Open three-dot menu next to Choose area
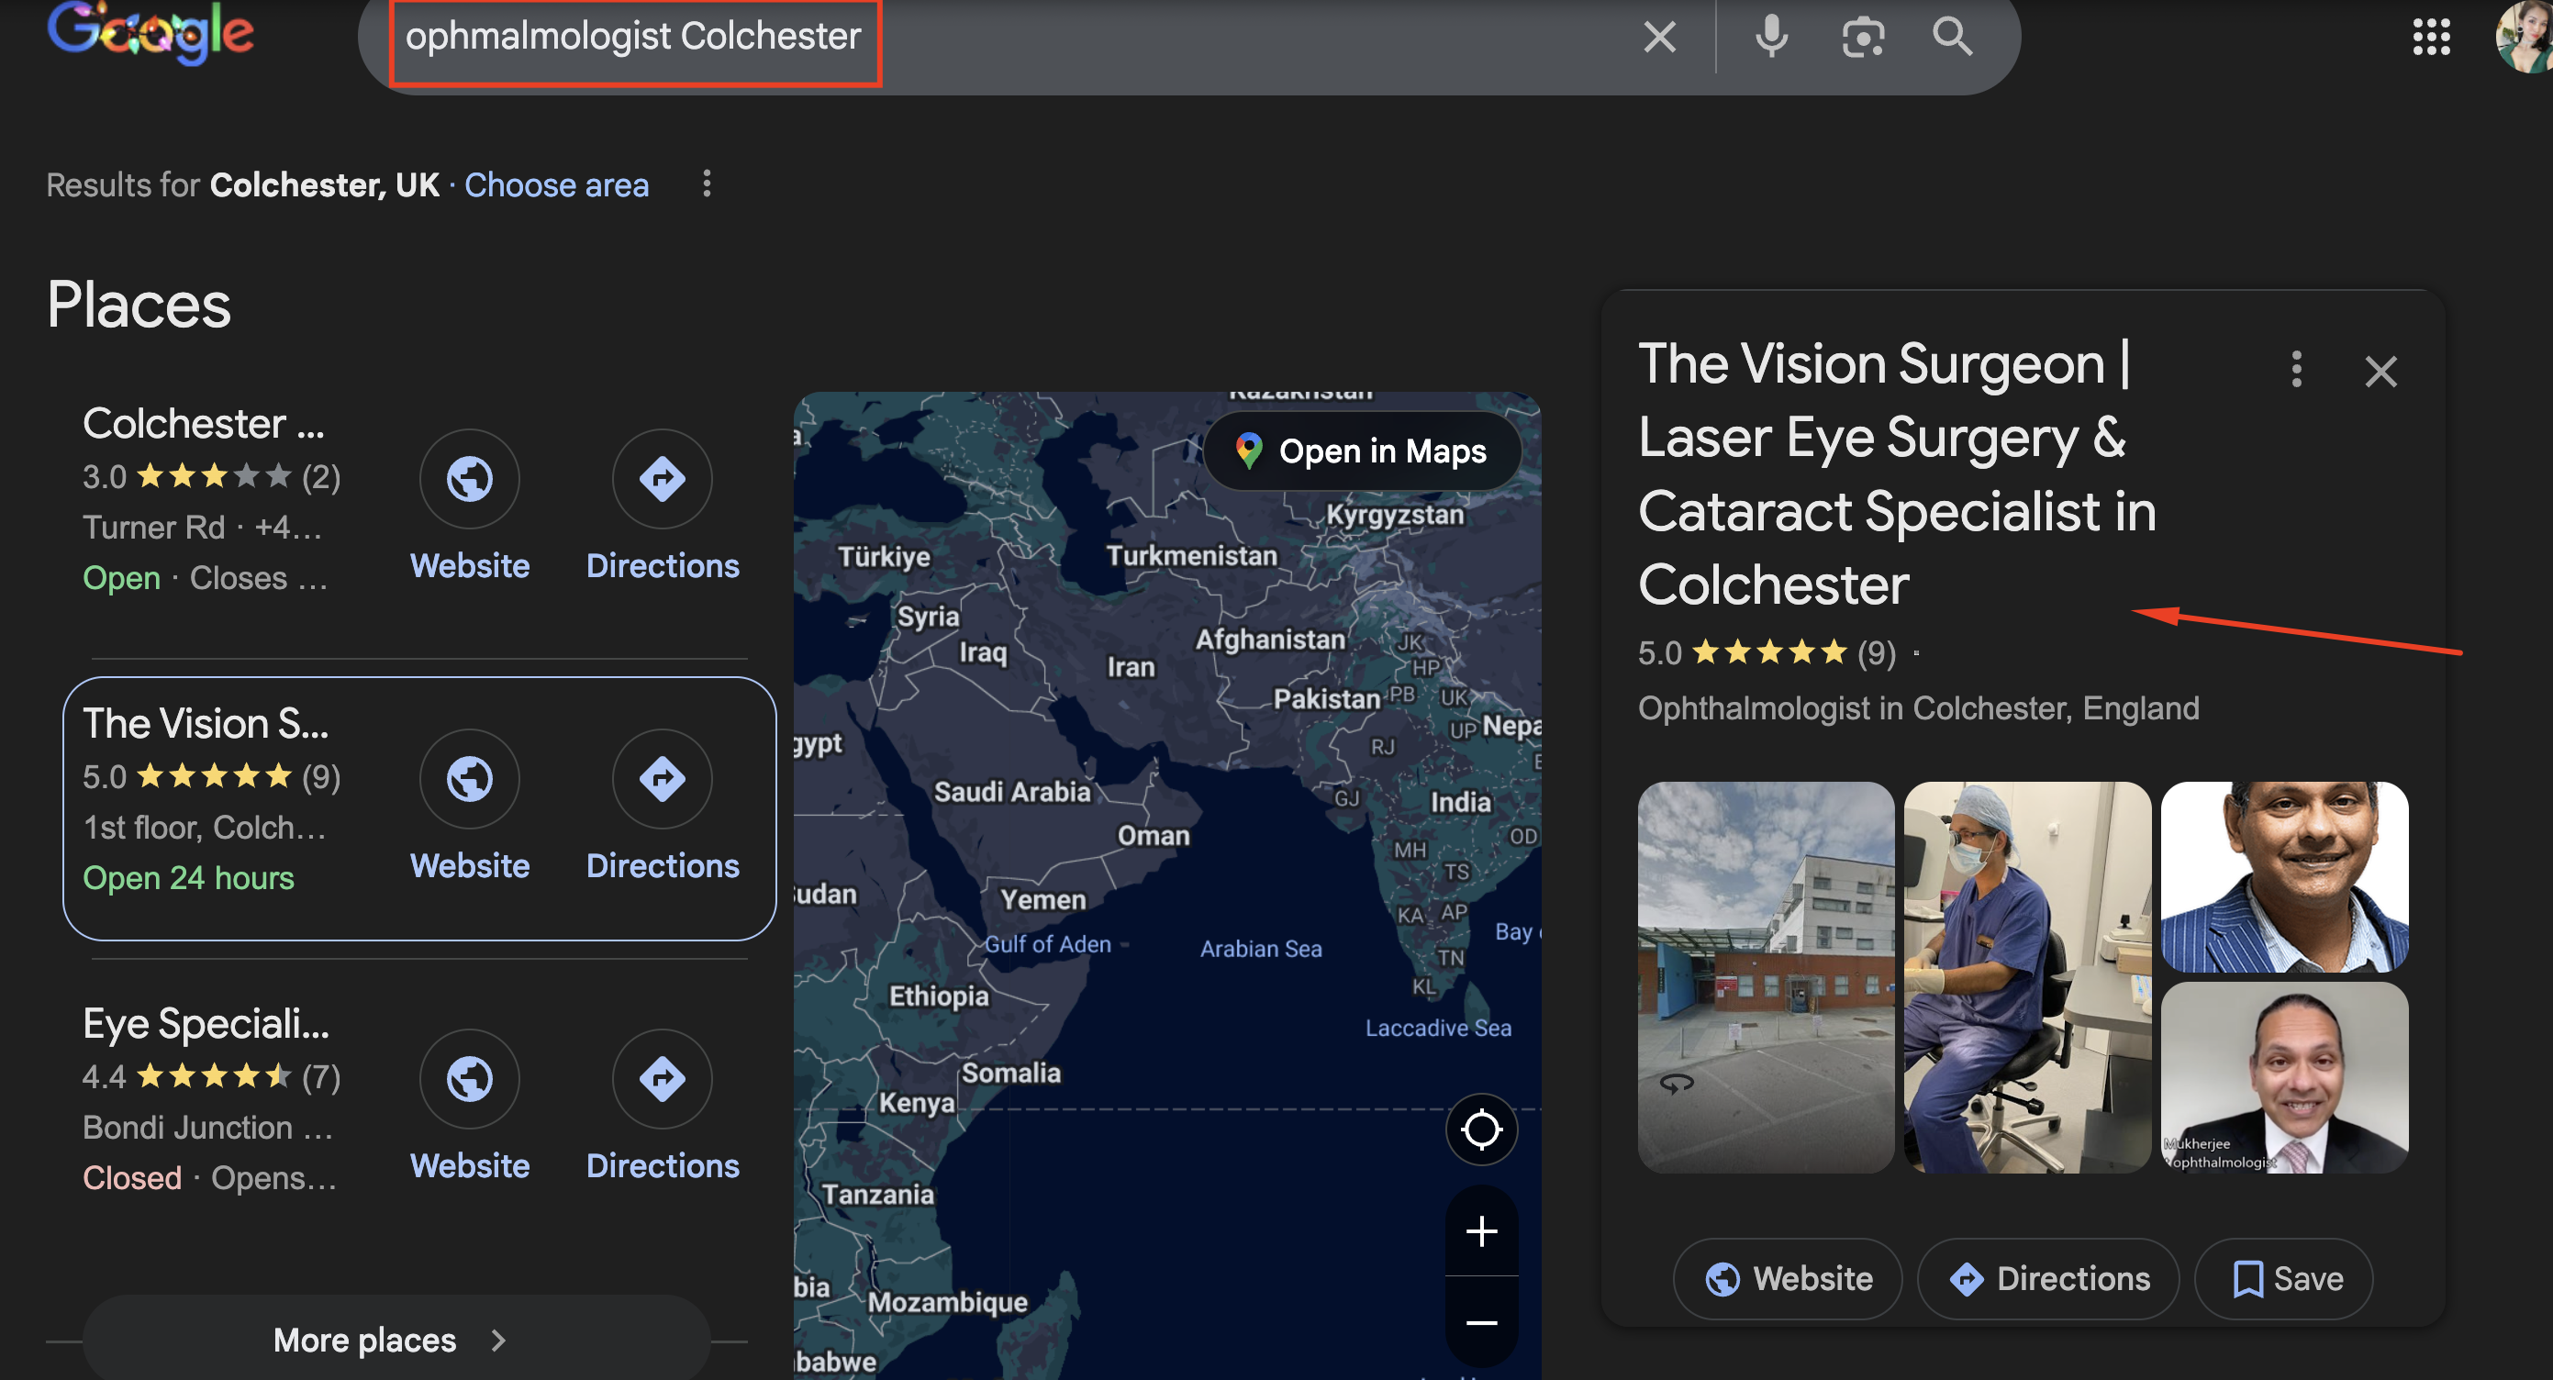Viewport: 2553px width, 1380px height. click(x=706, y=184)
